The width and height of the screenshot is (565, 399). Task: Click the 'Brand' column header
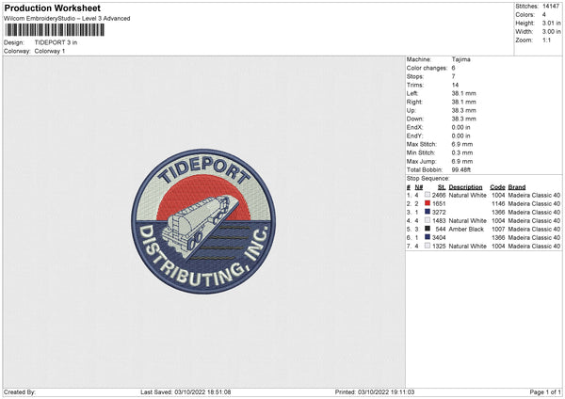click(517, 187)
